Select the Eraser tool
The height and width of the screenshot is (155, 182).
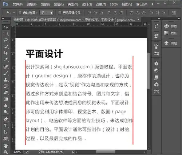(6, 93)
